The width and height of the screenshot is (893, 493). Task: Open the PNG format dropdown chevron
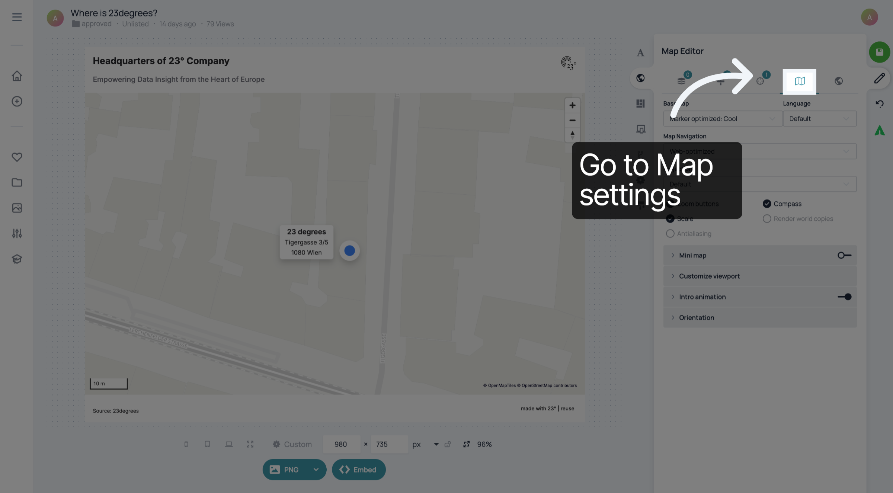point(316,470)
